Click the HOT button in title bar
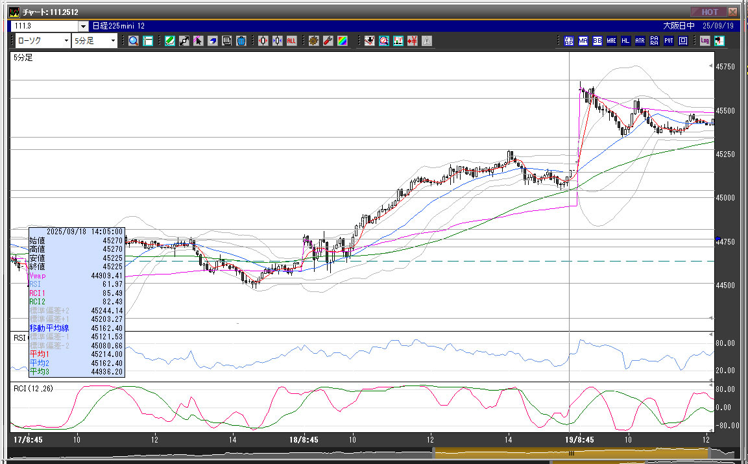 [709, 12]
